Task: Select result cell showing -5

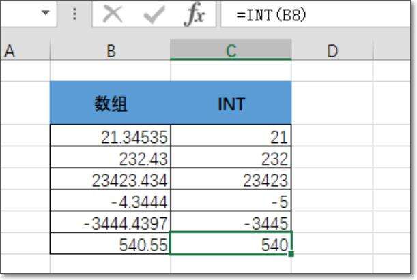Action: pos(231,200)
